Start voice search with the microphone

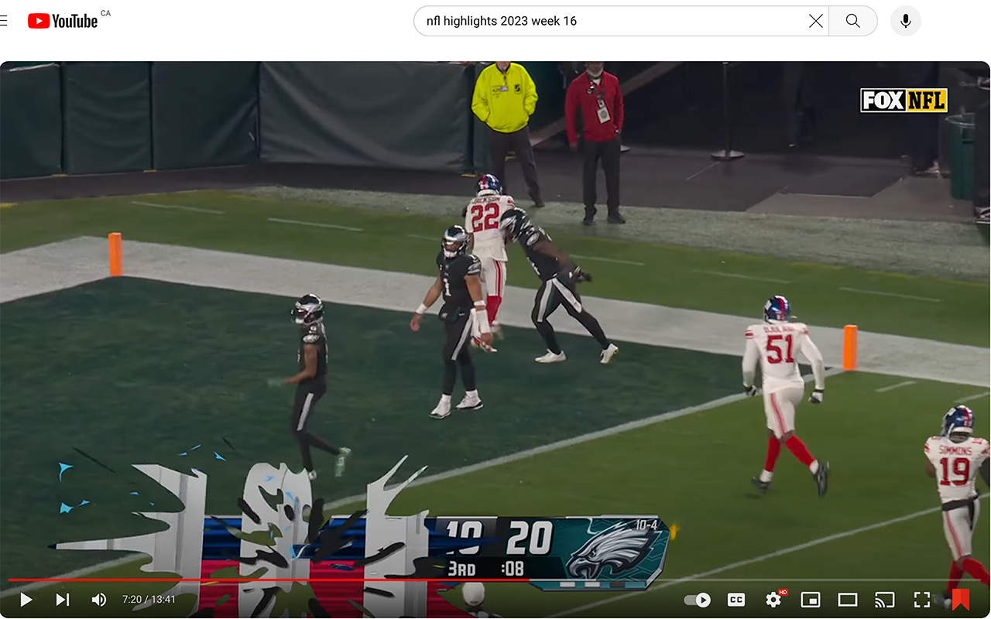905,21
